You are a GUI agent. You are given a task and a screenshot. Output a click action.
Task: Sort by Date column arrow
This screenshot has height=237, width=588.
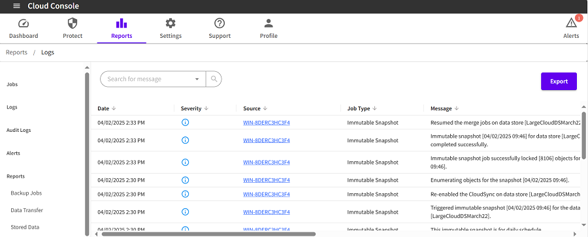pos(114,108)
